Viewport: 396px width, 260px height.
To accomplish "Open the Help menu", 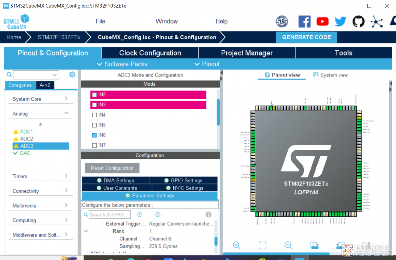I will (x=221, y=21).
